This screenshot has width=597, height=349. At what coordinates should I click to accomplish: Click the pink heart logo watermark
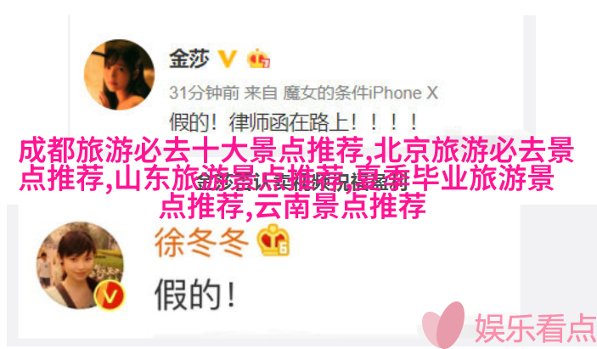tap(443, 325)
